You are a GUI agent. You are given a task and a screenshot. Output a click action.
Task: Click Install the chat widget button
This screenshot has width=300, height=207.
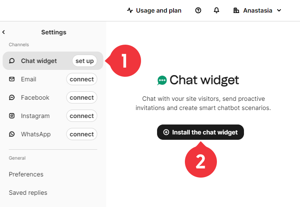(x=201, y=132)
